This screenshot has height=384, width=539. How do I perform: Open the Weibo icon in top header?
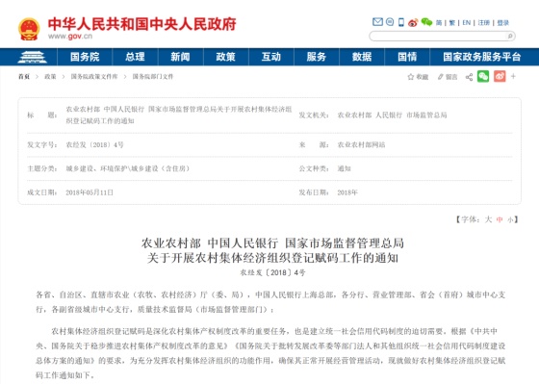click(413, 23)
